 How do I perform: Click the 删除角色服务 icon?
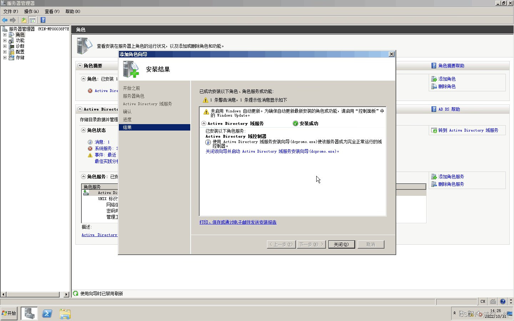(x=434, y=184)
